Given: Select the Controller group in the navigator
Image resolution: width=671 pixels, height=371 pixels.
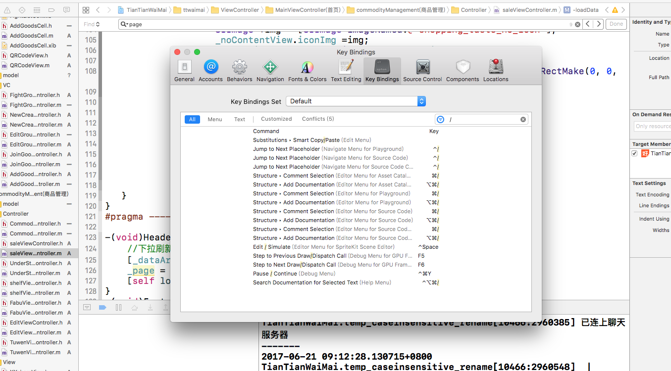Looking at the screenshot, I should [x=16, y=214].
